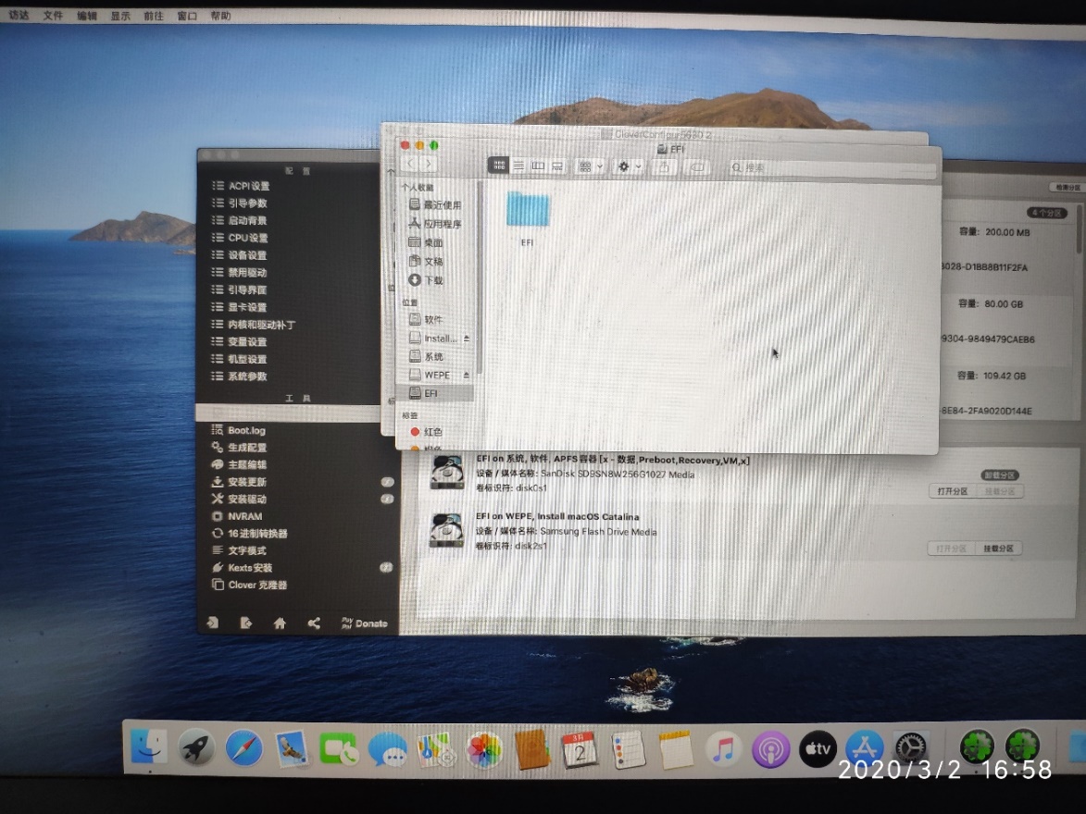
Task: Select 引导界面 in Clover sidebar
Action: click(x=239, y=290)
